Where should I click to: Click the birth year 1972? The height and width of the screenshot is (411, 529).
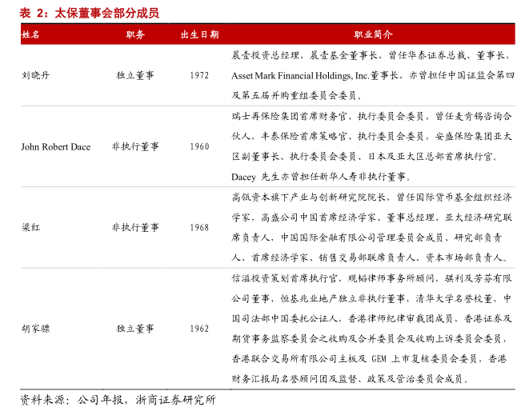pyautogui.click(x=199, y=75)
